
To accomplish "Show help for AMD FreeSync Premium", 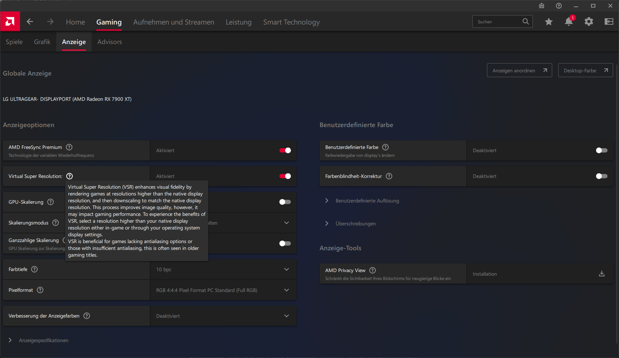I will [69, 147].
